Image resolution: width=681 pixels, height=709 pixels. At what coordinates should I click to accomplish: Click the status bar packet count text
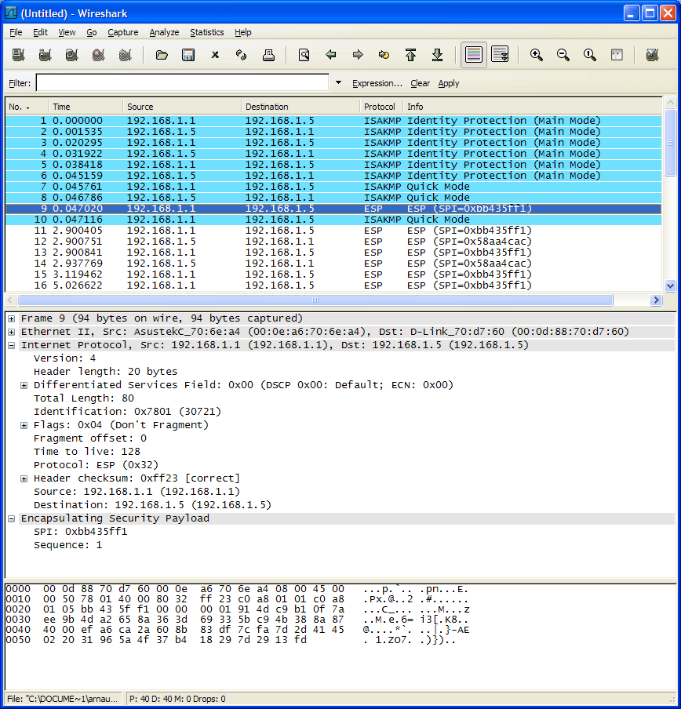pyautogui.click(x=177, y=699)
